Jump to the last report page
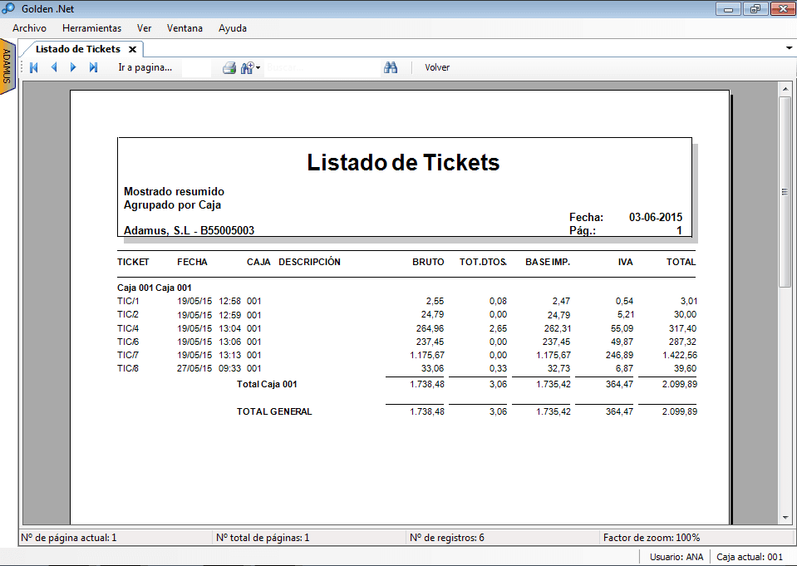This screenshot has height=566, width=797. [93, 67]
